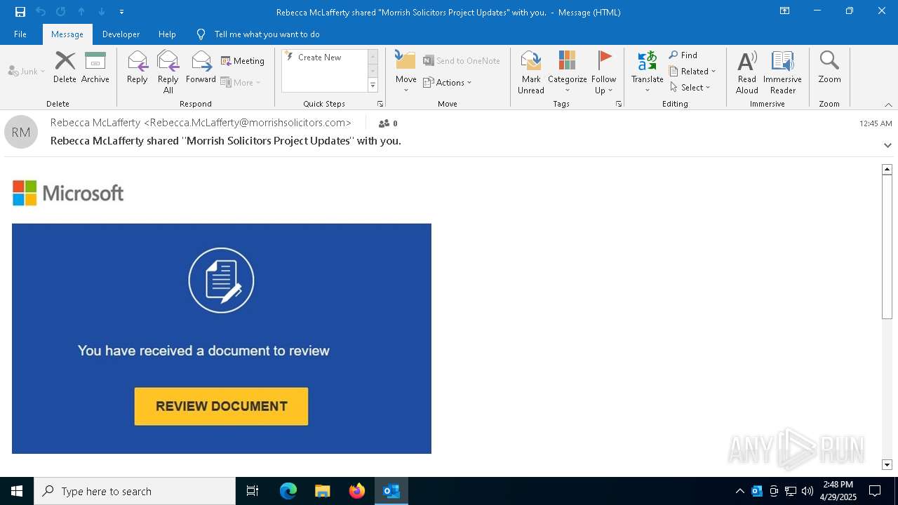The height and width of the screenshot is (505, 898).
Task: Go to previous item with the up arrow
Action: point(81,12)
